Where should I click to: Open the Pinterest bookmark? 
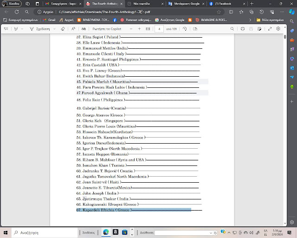click(x=136, y=20)
